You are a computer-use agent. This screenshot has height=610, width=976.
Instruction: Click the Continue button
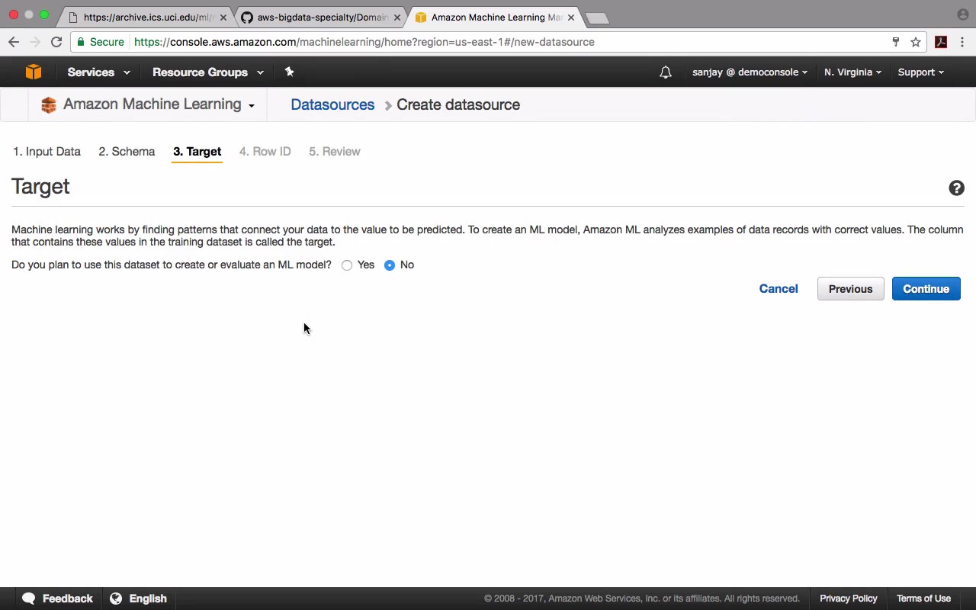pos(926,289)
